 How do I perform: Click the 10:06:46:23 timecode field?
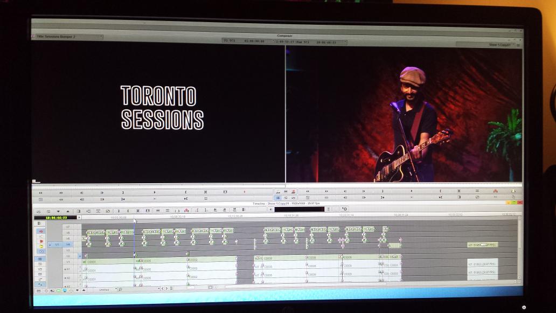coord(55,217)
